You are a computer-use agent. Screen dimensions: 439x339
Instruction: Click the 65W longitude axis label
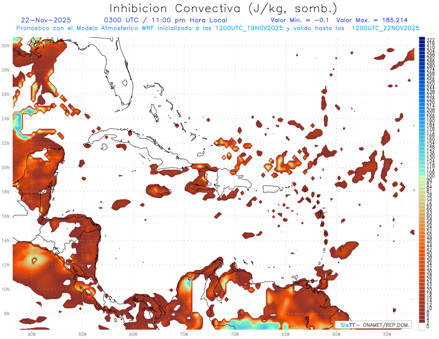pyautogui.click(x=286, y=334)
